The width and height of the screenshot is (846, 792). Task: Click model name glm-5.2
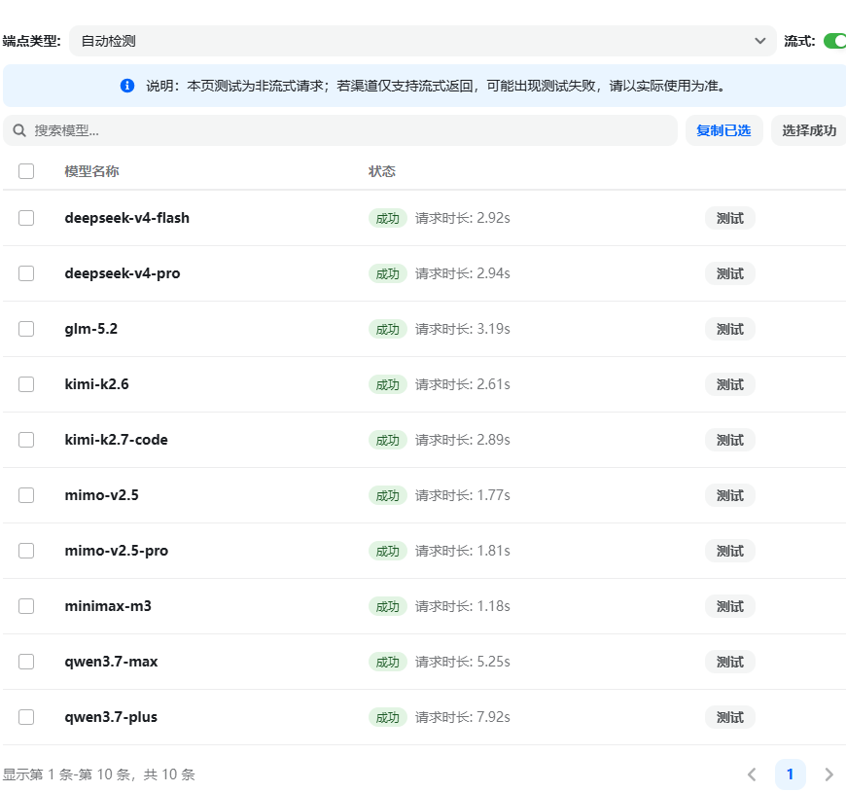(91, 329)
